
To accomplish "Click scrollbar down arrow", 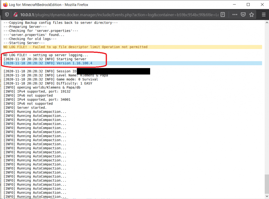I will coord(267,196).
